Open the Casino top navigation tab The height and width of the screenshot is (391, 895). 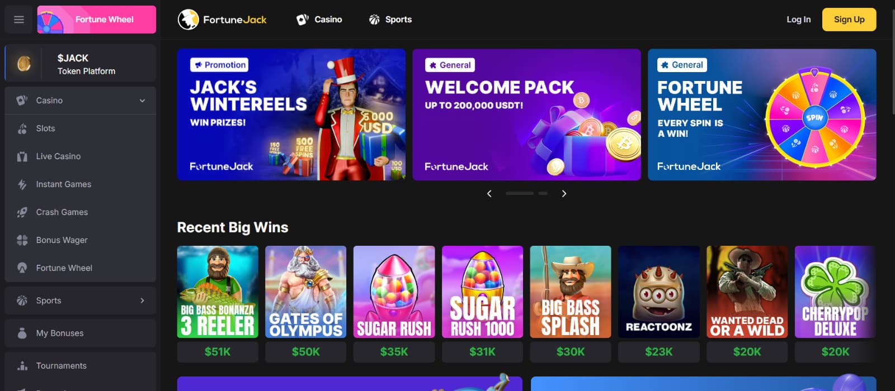pos(319,20)
